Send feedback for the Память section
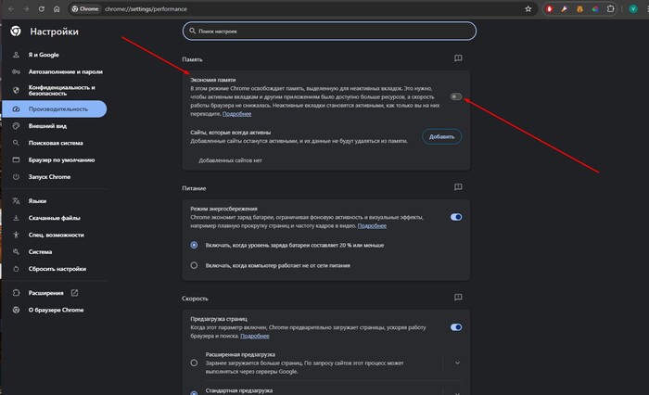This screenshot has height=395, width=649. pyautogui.click(x=458, y=58)
